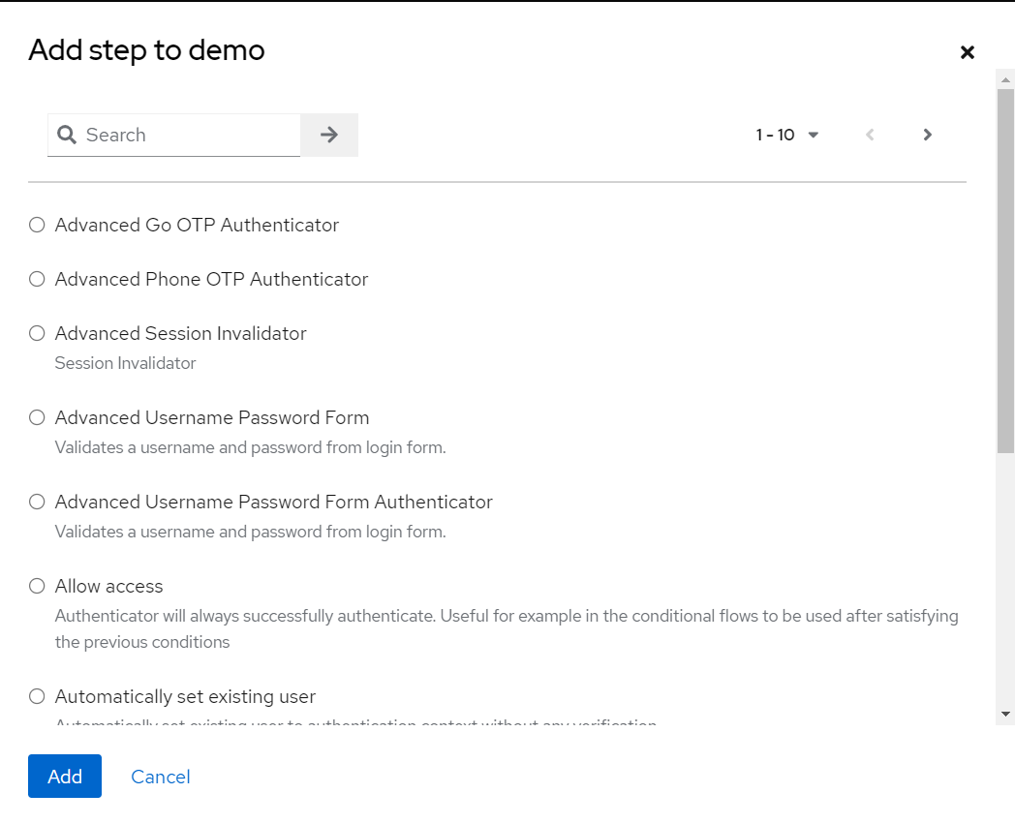Select Advanced Go OTP Authenticator option
The height and width of the screenshot is (824, 1015).
(37, 225)
